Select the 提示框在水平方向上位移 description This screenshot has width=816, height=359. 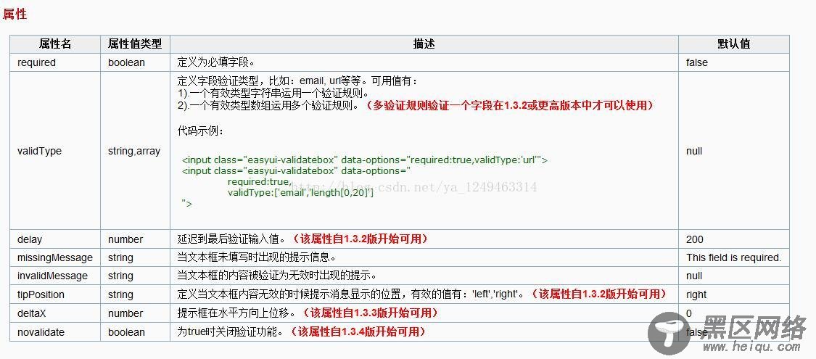237,313
